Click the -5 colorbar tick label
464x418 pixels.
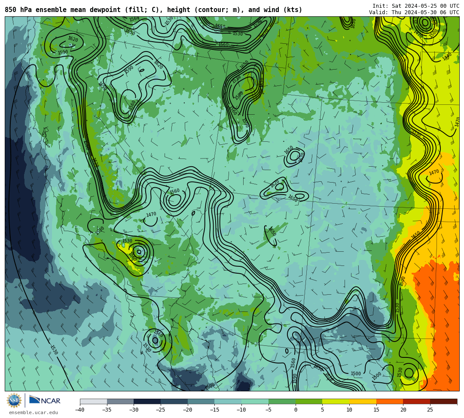coord(269,410)
